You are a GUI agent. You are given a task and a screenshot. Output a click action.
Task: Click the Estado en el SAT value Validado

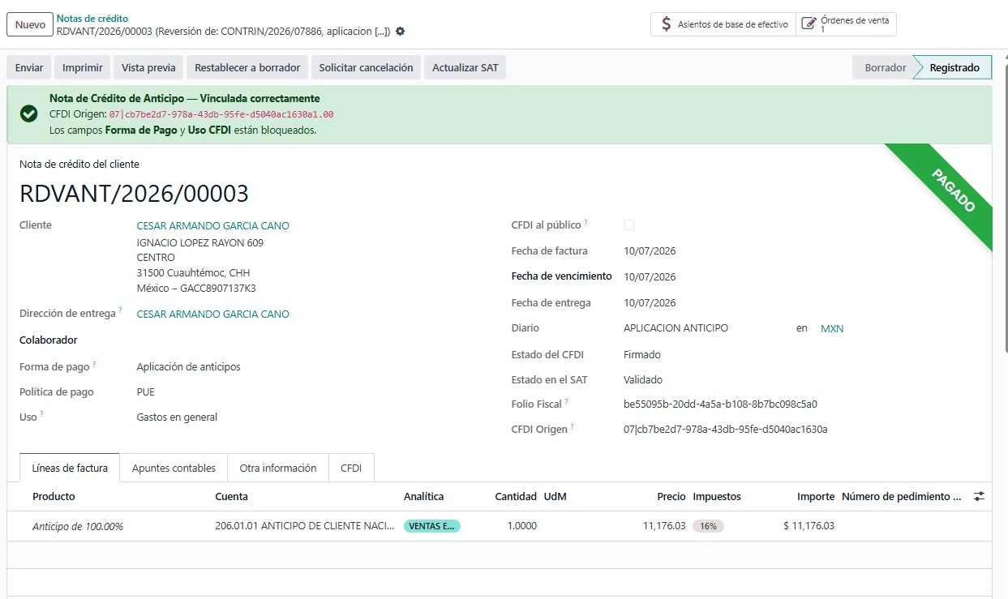point(643,380)
